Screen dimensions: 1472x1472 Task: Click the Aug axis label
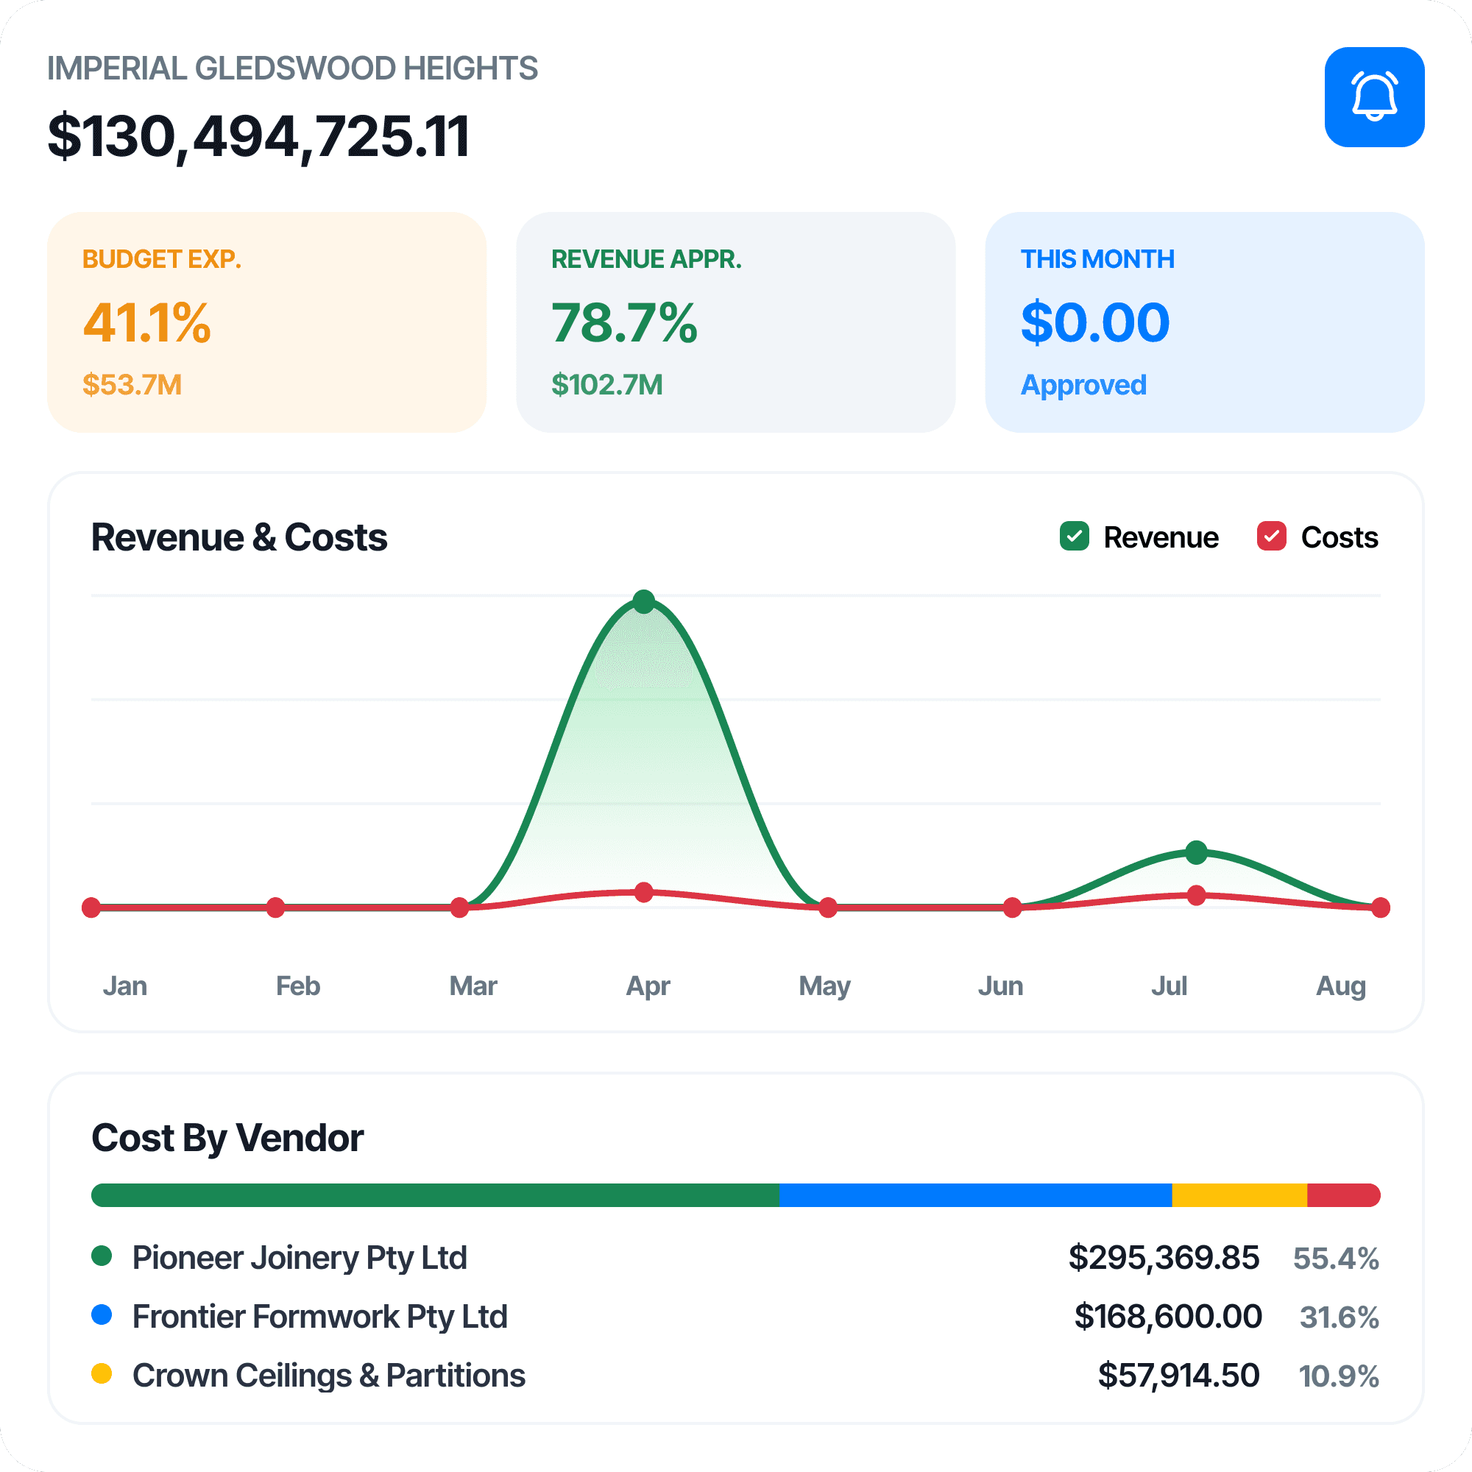1342,988
